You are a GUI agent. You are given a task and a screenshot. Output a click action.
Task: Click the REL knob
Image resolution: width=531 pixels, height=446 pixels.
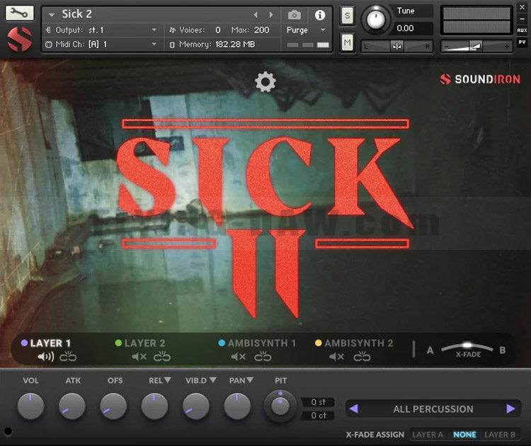[x=154, y=406]
